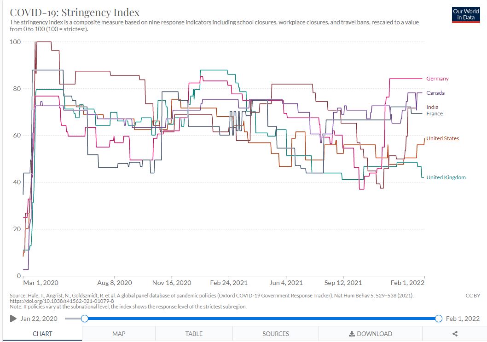Click the Feb 1, 2022 end date

(463, 319)
